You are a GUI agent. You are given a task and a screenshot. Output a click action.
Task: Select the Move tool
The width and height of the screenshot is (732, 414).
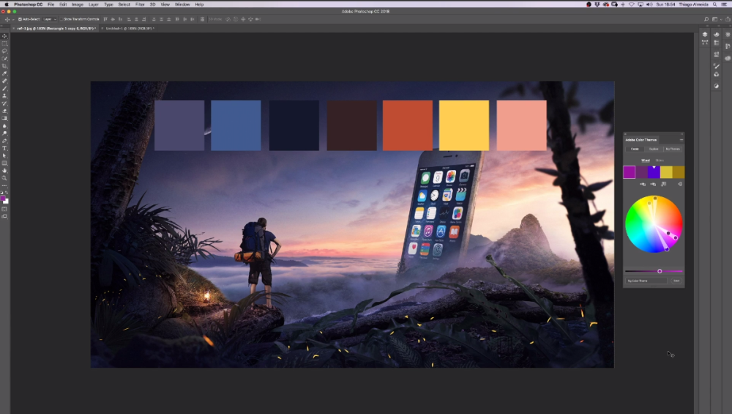(x=4, y=36)
